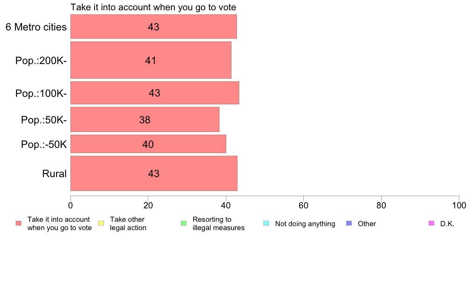Viewport: 470px width, 291px height.
Task: Select the Pop.:200K- bar showing 41
Action: coord(151,60)
